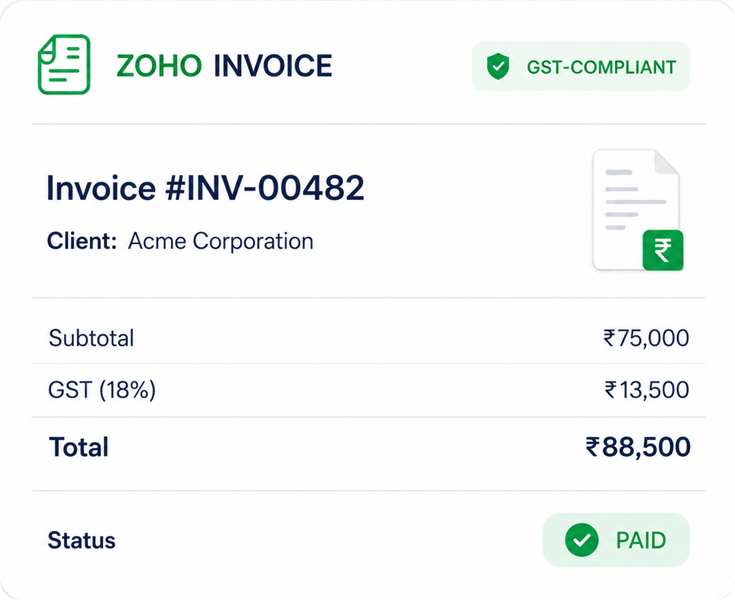Select the GST-COMPLIANT badge

[581, 66]
